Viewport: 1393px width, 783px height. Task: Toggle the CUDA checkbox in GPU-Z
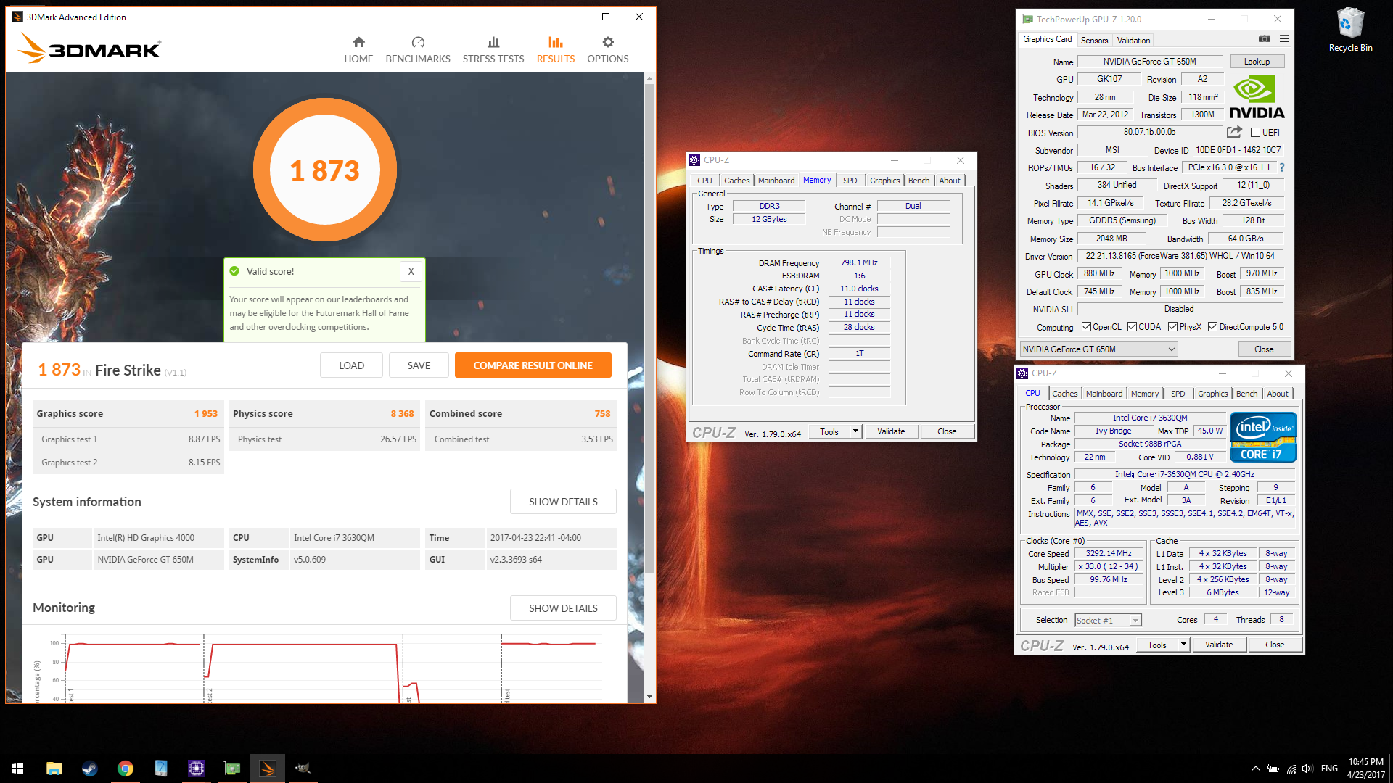click(x=1132, y=327)
